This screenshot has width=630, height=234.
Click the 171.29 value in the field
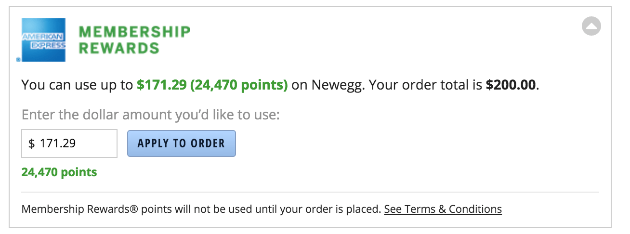pos(57,143)
